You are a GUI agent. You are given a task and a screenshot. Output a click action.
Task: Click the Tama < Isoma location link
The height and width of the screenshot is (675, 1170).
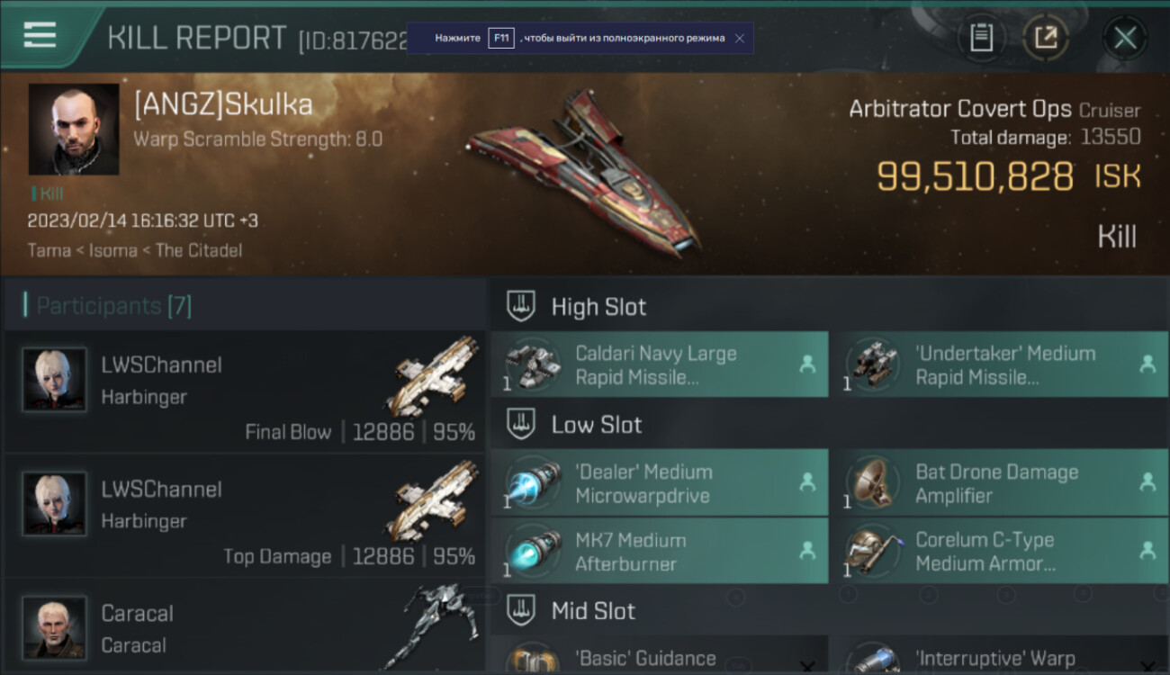(x=82, y=250)
